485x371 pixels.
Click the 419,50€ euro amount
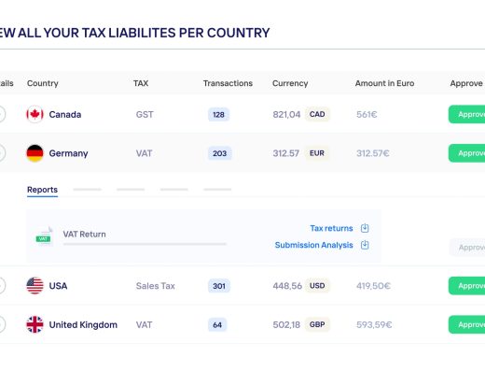[373, 286]
